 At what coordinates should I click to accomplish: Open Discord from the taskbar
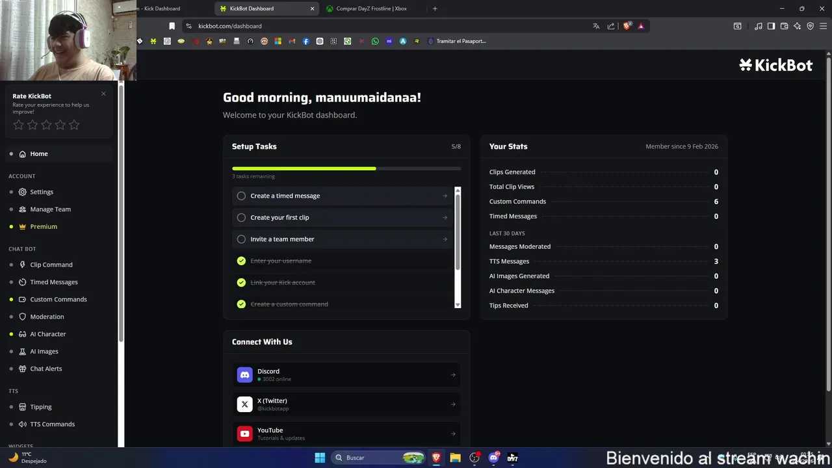[x=493, y=458]
